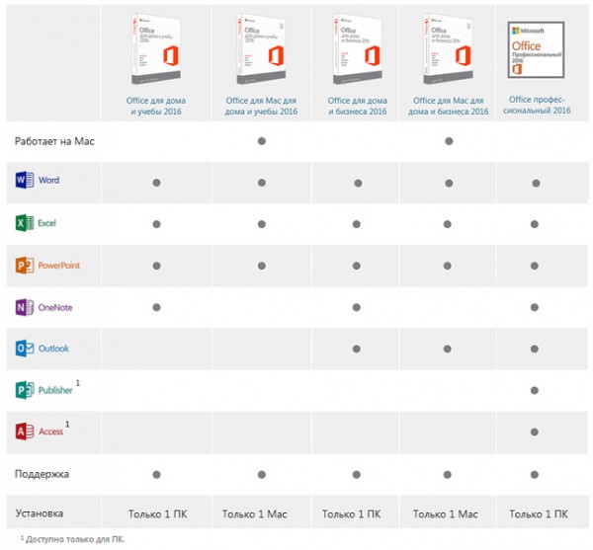Image resolution: width=593 pixels, height=550 pixels.
Task: Open the Office для Mac для дома и бизнеса 2016 link
Action: click(x=448, y=106)
